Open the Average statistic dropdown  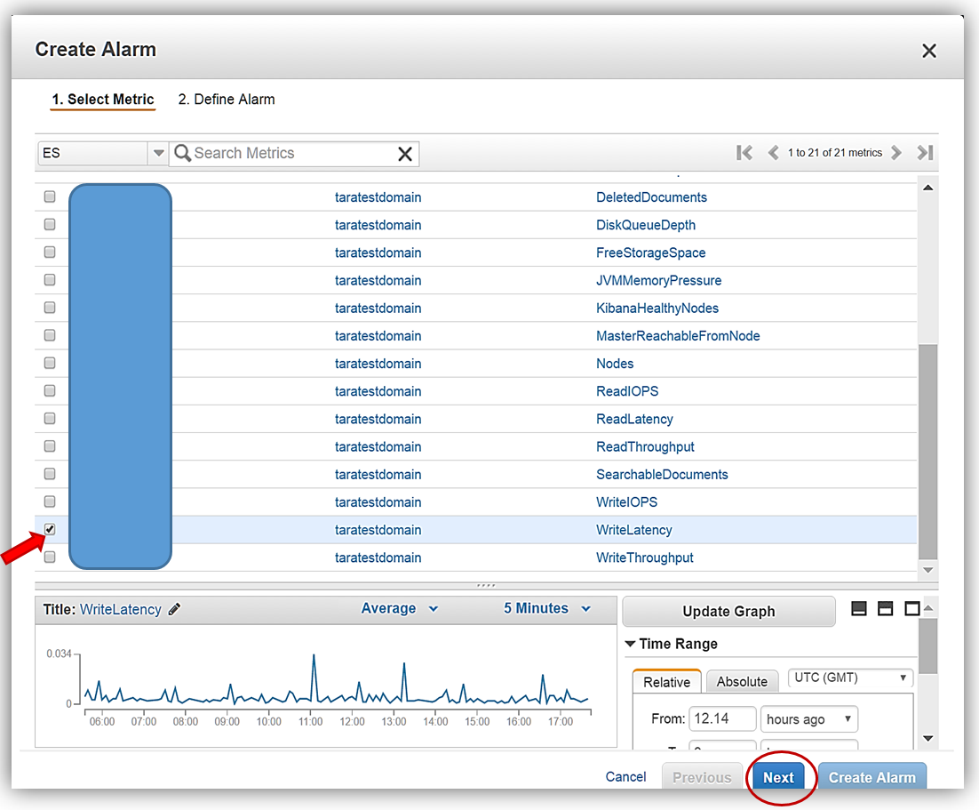(399, 609)
